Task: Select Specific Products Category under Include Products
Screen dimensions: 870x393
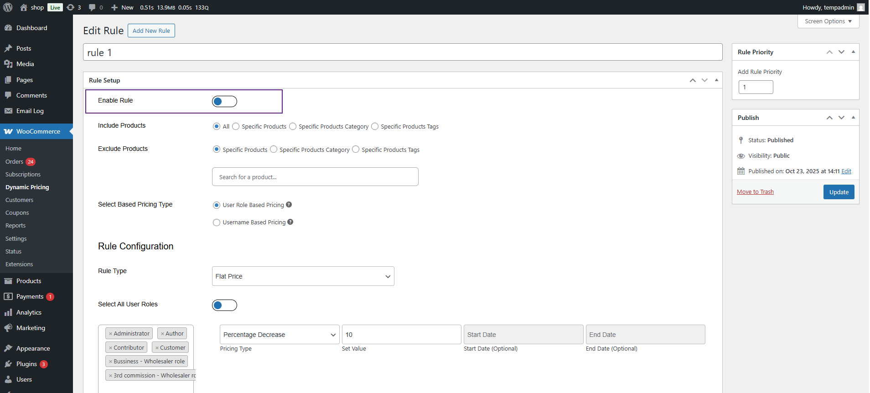Action: point(293,126)
